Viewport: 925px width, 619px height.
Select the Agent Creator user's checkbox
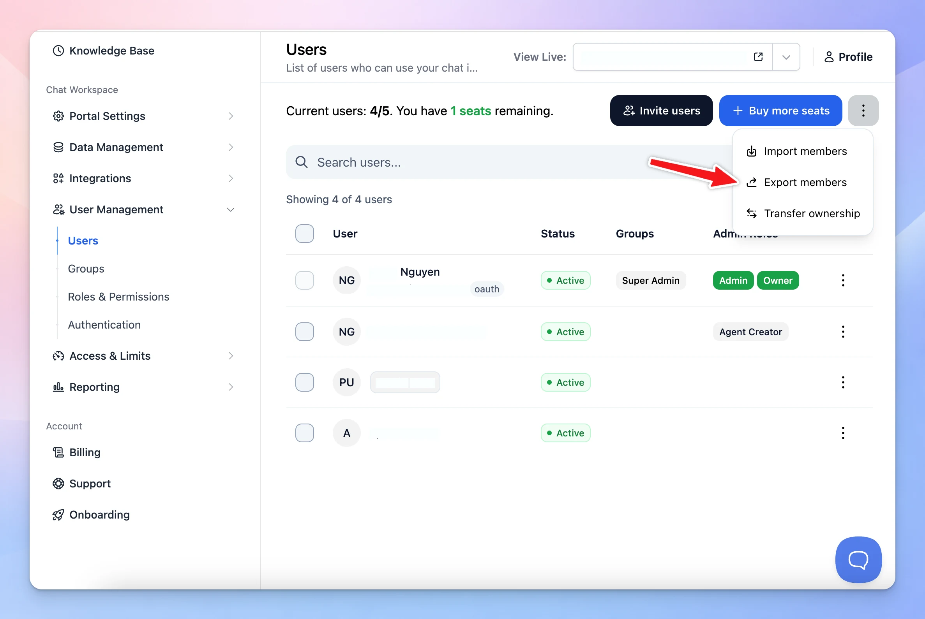pyautogui.click(x=305, y=332)
